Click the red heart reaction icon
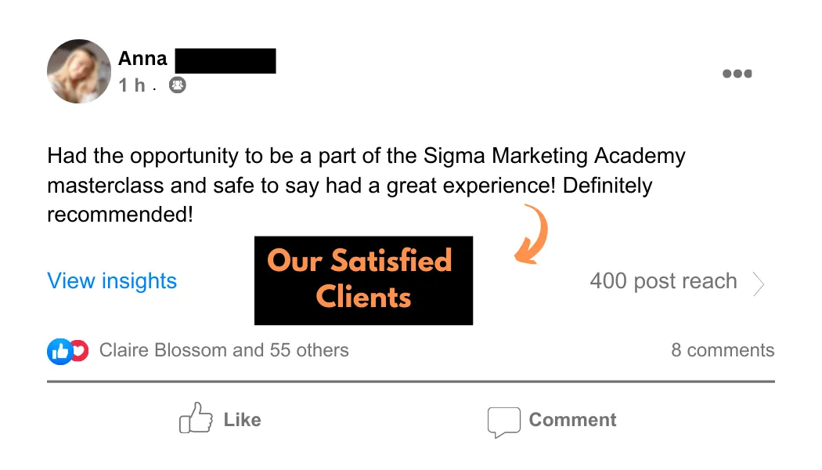This screenshot has width=822, height=470. coord(80,351)
